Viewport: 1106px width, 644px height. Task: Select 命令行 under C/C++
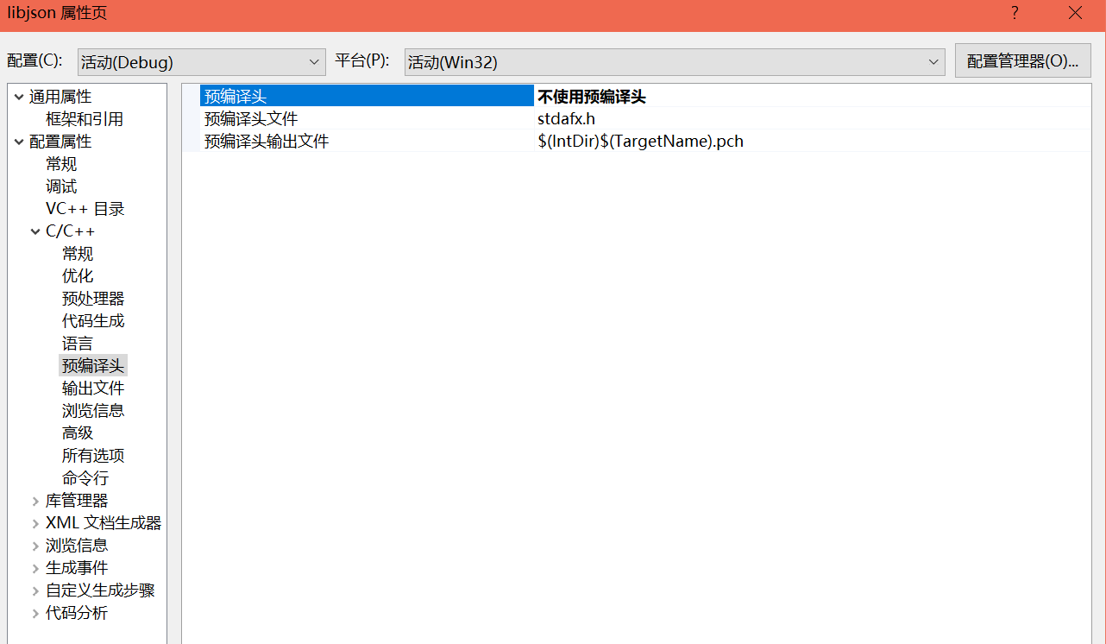point(85,478)
